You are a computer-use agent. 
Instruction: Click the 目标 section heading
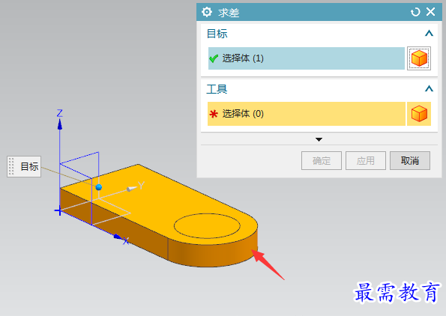pyautogui.click(x=217, y=34)
